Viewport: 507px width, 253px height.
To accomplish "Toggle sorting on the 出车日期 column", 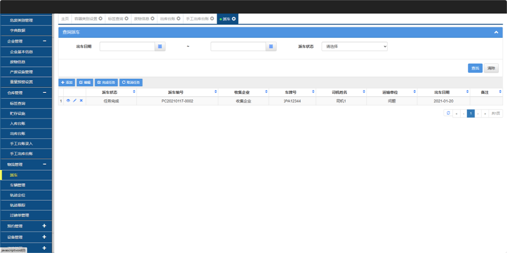I will point(467,92).
